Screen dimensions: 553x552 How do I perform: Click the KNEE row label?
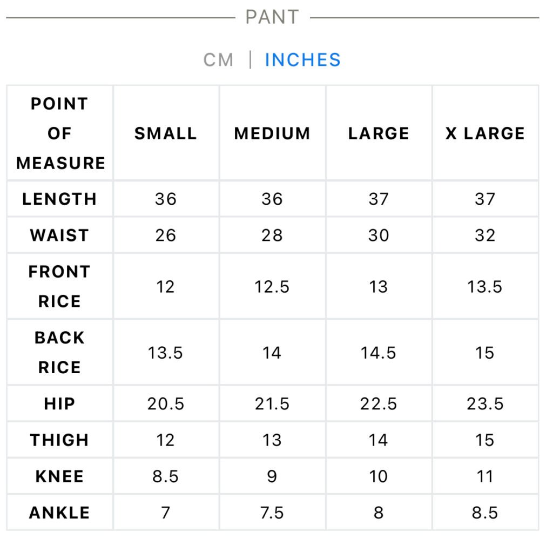click(x=59, y=476)
